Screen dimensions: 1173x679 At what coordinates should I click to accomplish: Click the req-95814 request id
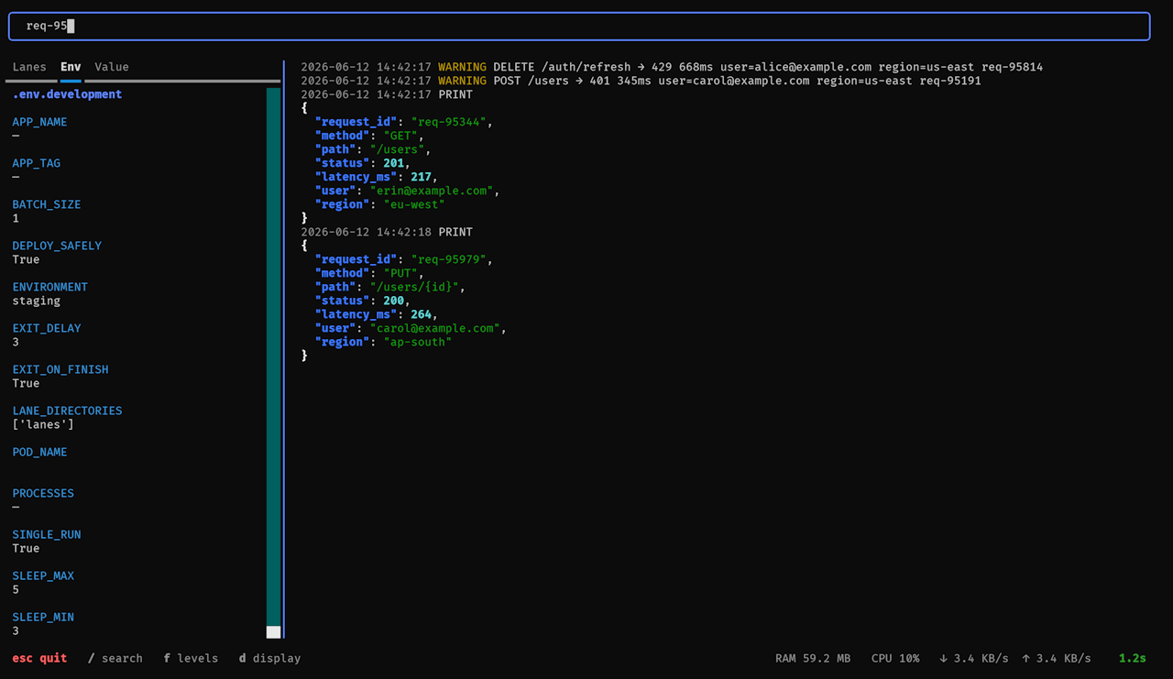[x=1013, y=67]
